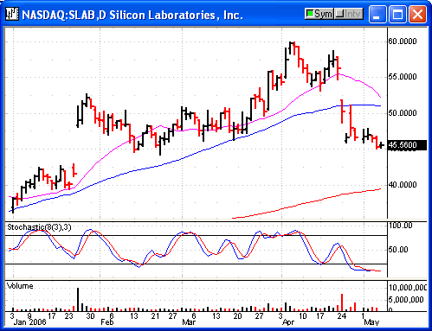Maximize the SLAB chart window
Viewport: 432px width, 331px height.
397,15
